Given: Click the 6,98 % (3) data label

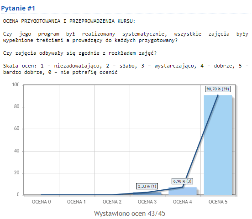Looking at the screenshot, I should click(183, 181).
